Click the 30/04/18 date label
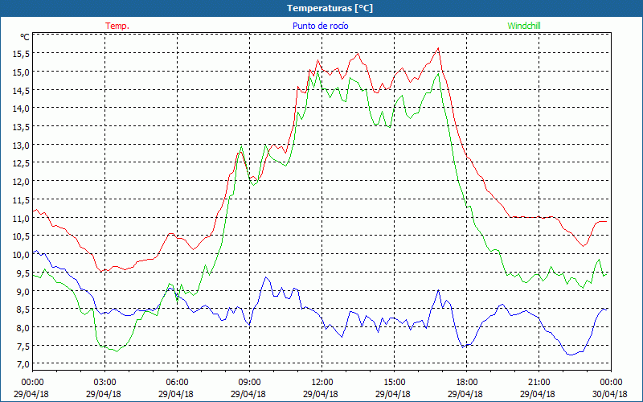This screenshot has height=402, width=643. (x=610, y=394)
